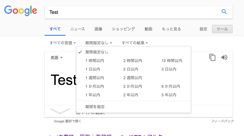Choose 1 時間以内 from the time menu

pos(95,61)
